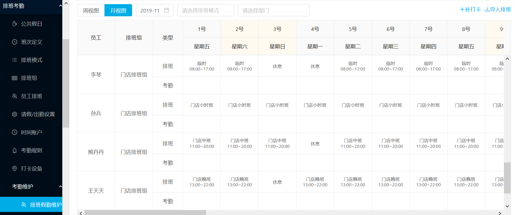Click 孙兵 排班 row label
Image resolution: width=515 pixels, height=215 pixels.
click(168, 105)
